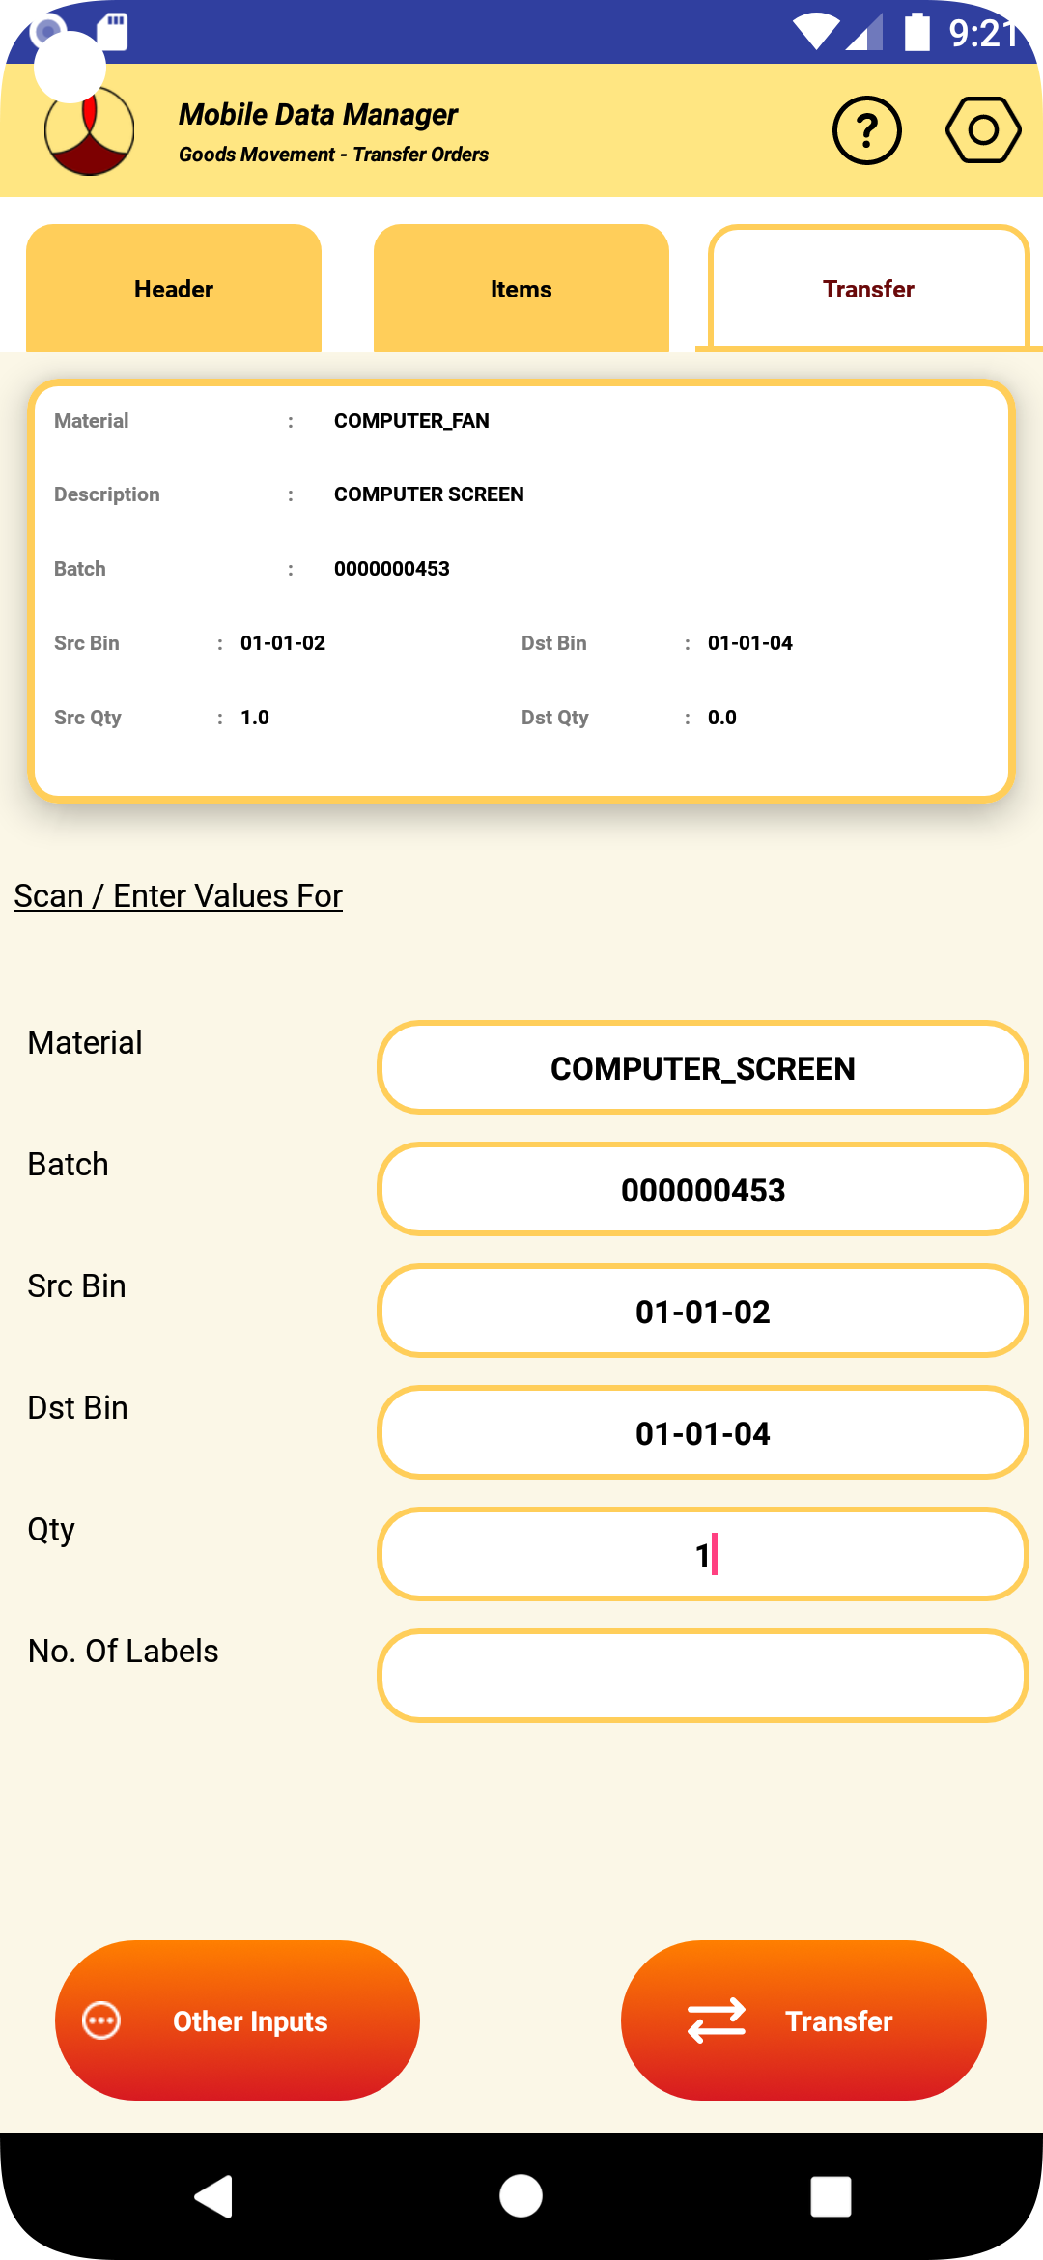Image resolution: width=1043 pixels, height=2260 pixels.
Task: Edit the Batch input field
Action: 702,1190
